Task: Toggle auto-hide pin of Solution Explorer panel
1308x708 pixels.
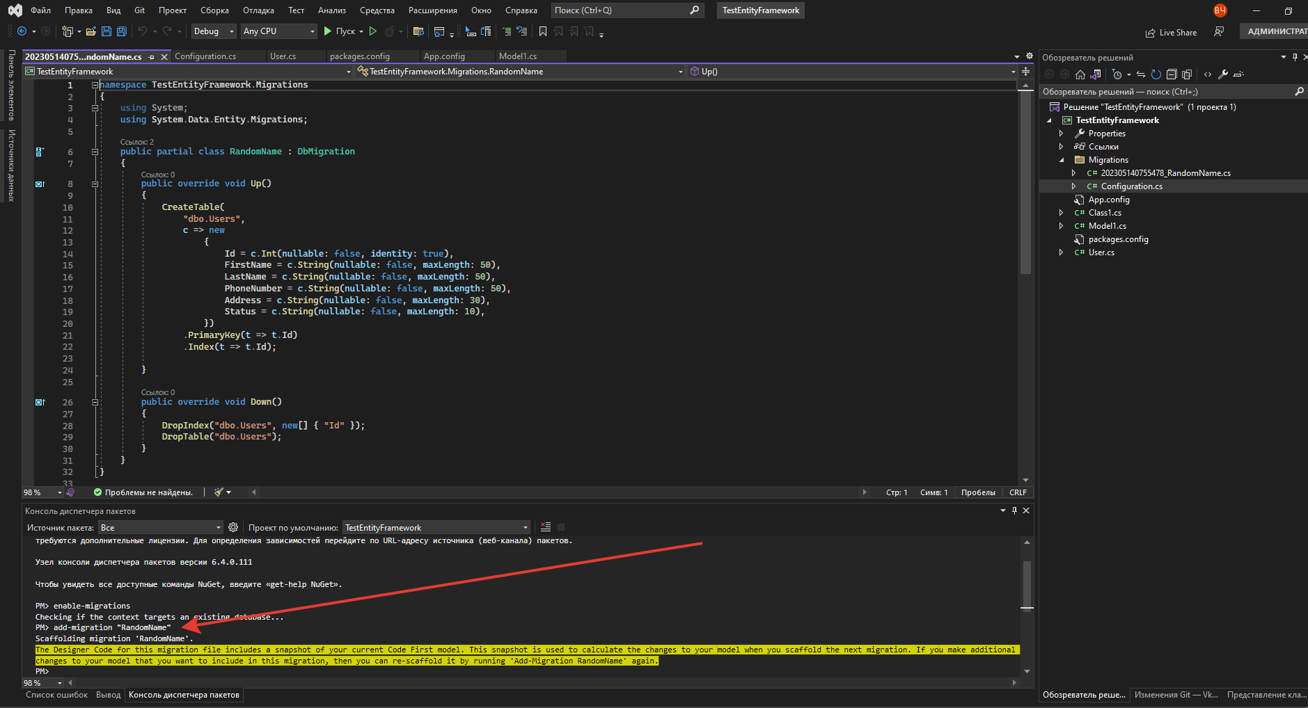Action: tap(1295, 57)
